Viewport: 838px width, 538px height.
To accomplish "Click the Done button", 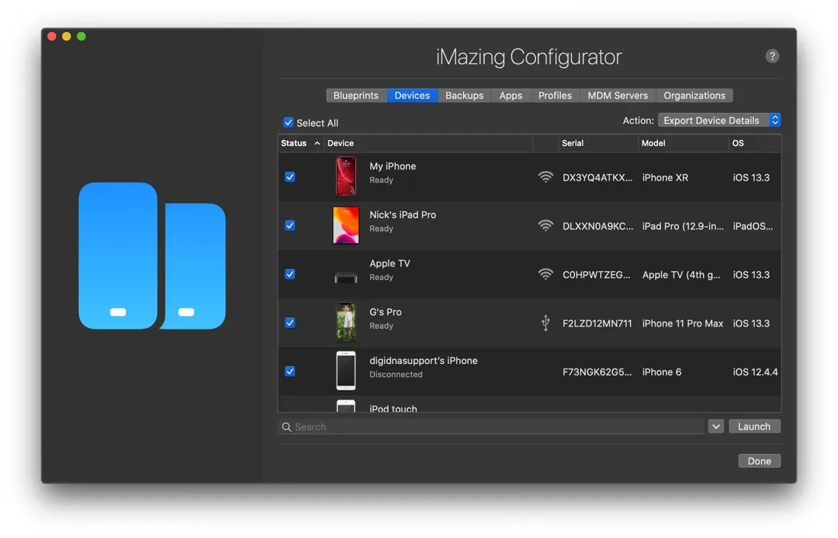I will 759,461.
